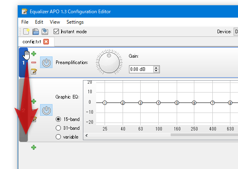Click the Device selector dropdown
Image resolution: width=238 pixels, height=169 pixels.
pyautogui.click(x=236, y=32)
